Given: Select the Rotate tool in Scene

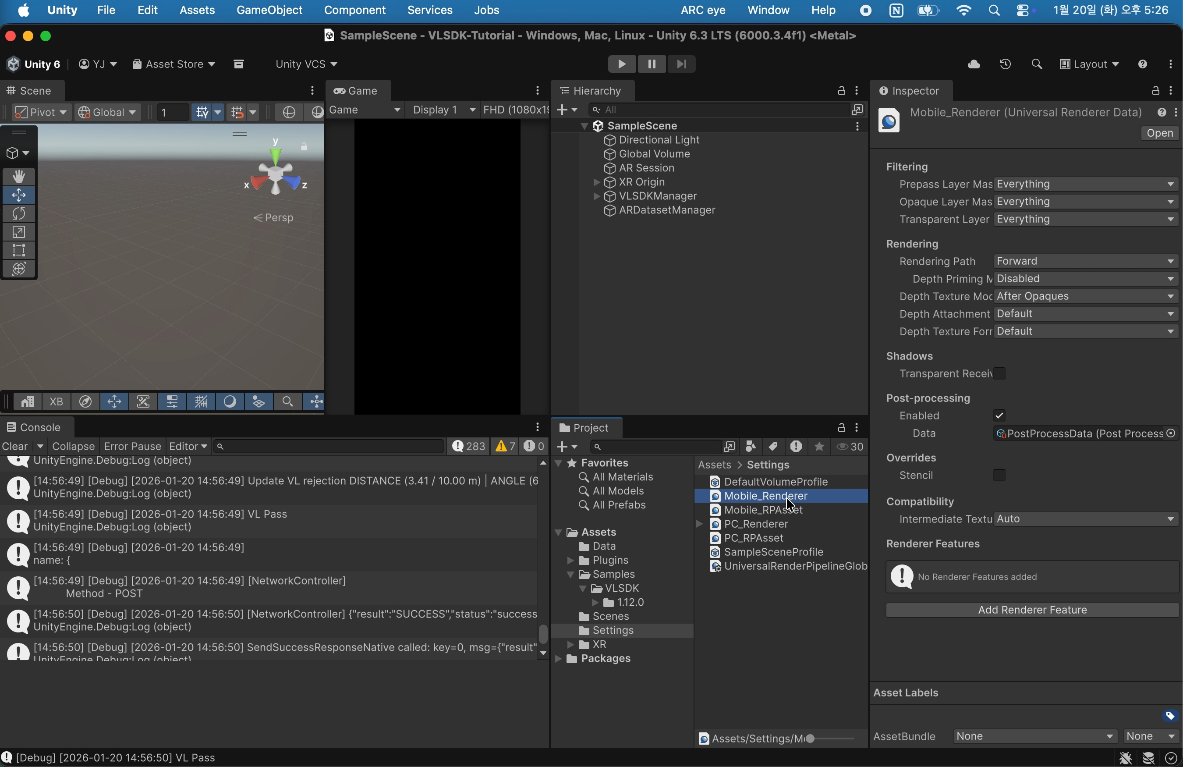Looking at the screenshot, I should pos(19,214).
